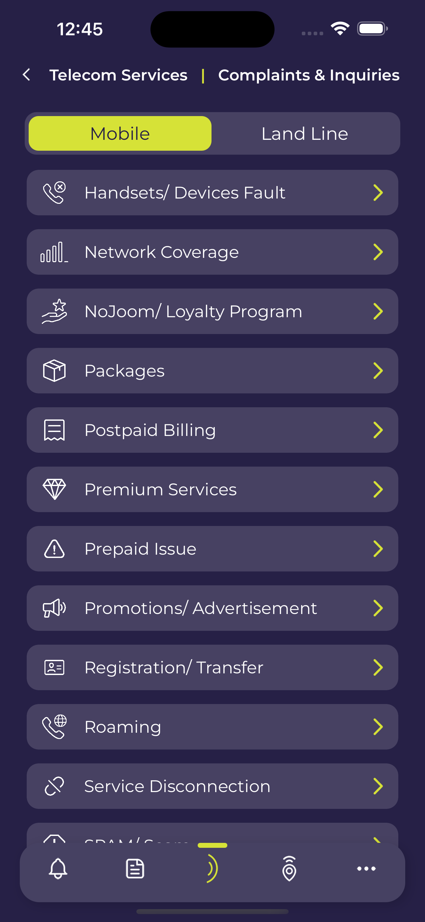Tap the Telecom Services header title

point(118,75)
